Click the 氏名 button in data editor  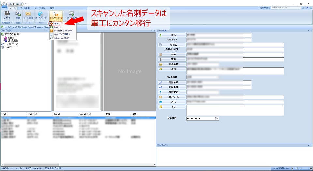pyautogui.click(x=172, y=35)
